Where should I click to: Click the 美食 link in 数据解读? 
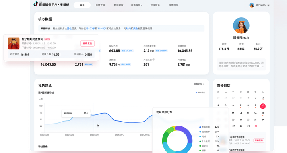(136, 29)
